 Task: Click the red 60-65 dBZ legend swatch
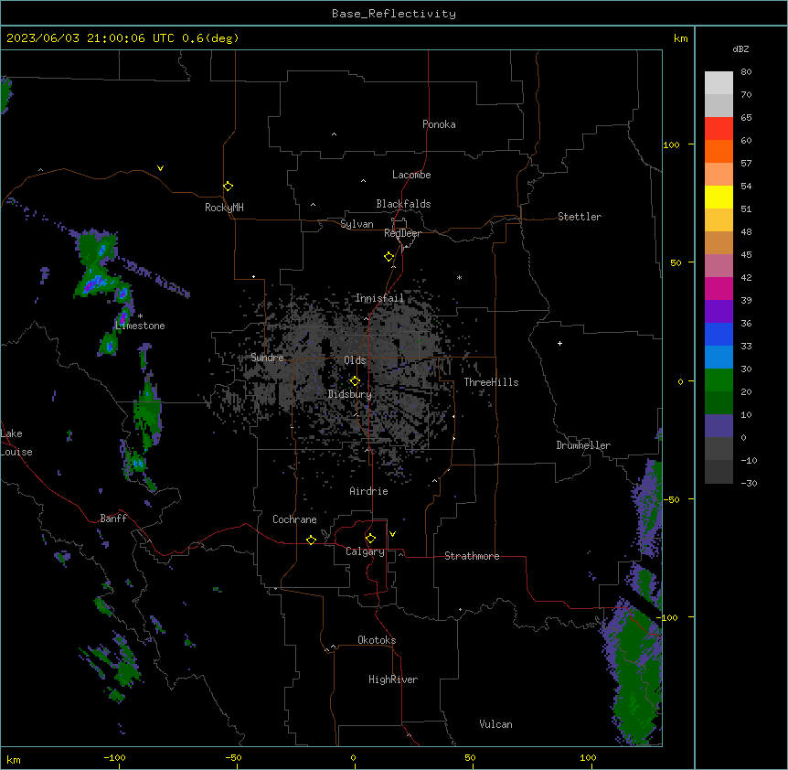point(719,129)
